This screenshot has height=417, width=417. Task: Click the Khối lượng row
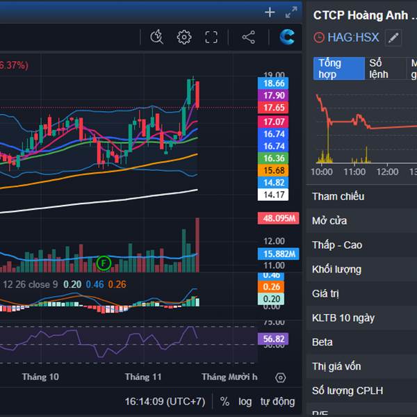tap(361, 270)
